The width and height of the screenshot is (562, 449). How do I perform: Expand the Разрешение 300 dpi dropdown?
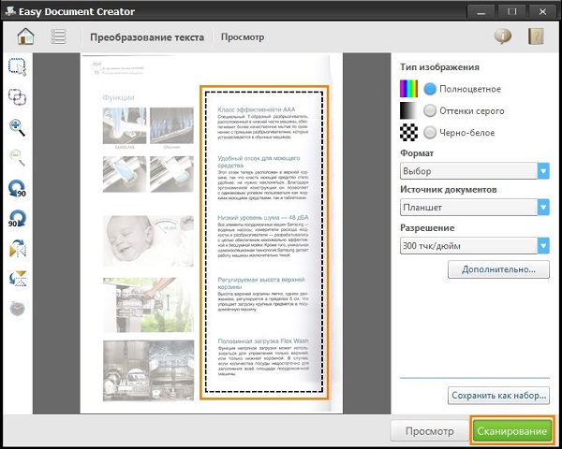coord(543,245)
